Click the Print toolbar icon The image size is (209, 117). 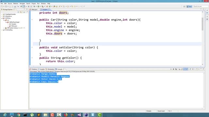point(15,6)
